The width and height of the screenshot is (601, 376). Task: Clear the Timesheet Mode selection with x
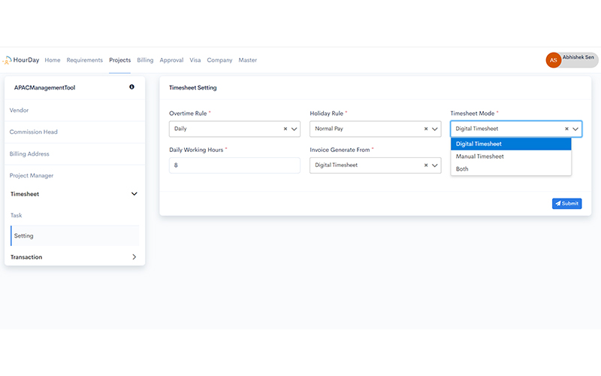566,129
